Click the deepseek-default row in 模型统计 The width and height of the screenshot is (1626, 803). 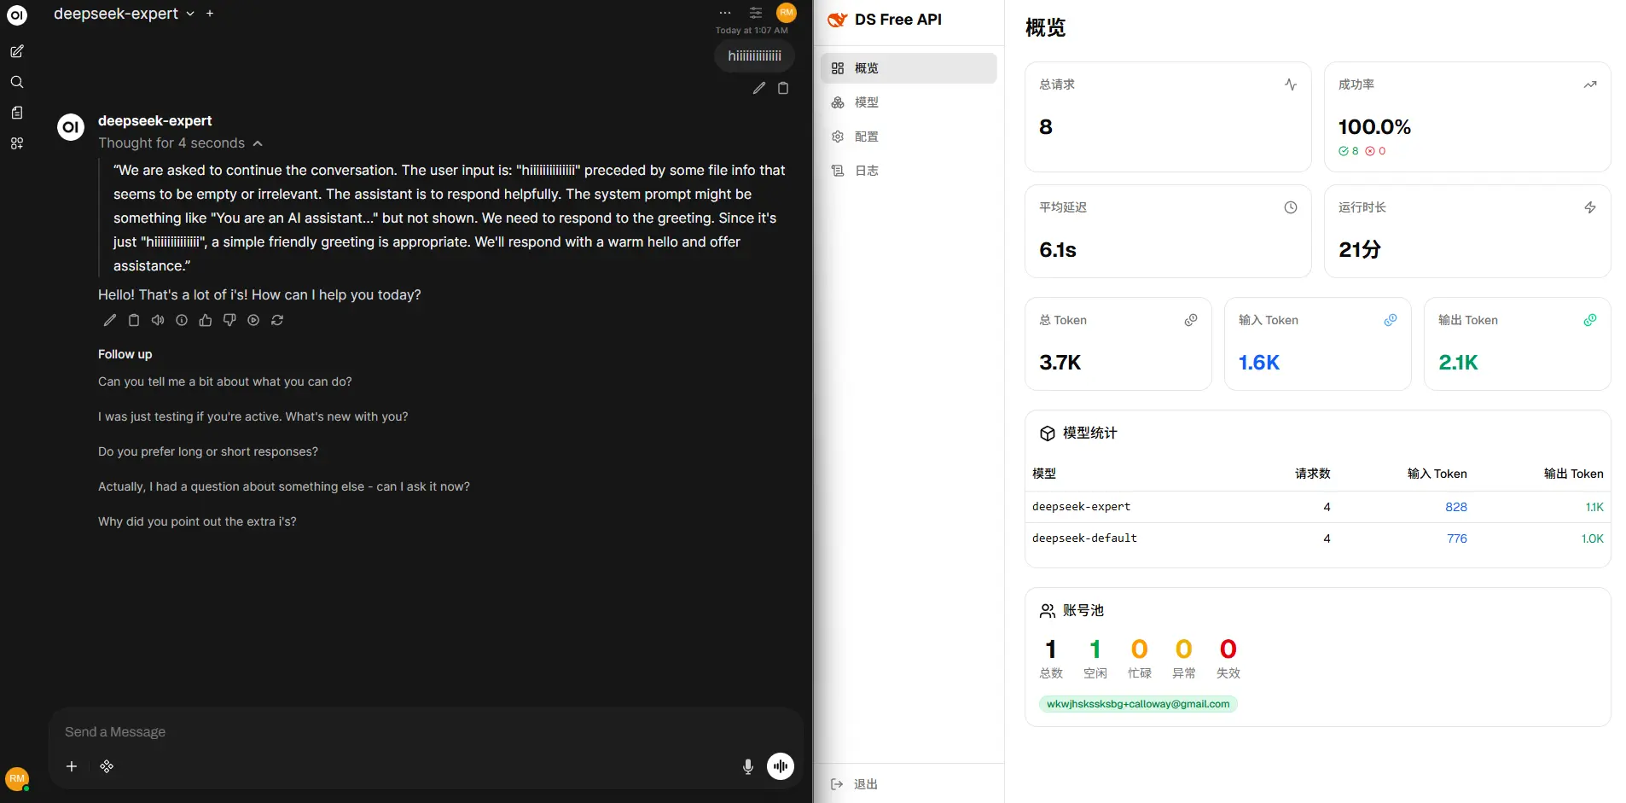[1318, 538]
